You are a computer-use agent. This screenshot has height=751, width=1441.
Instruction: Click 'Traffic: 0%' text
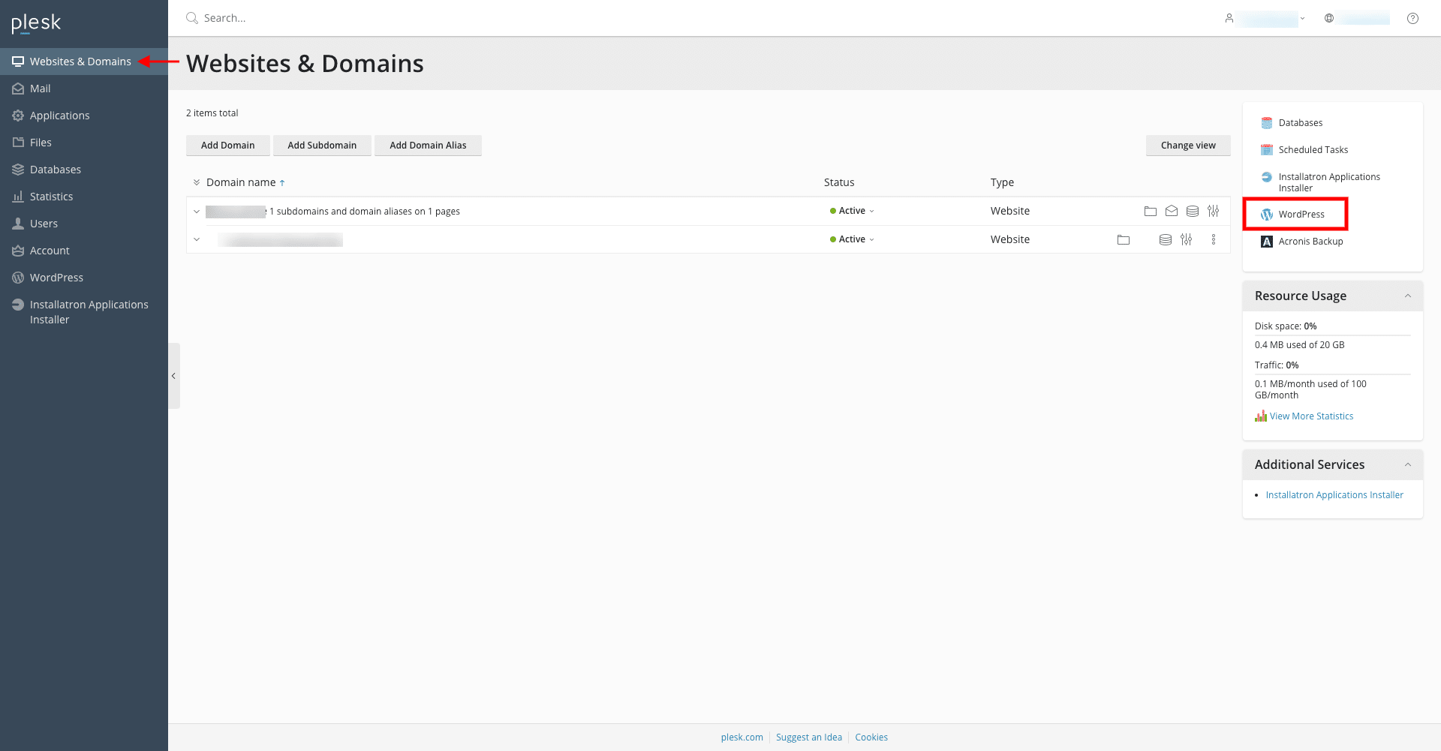tap(1277, 365)
